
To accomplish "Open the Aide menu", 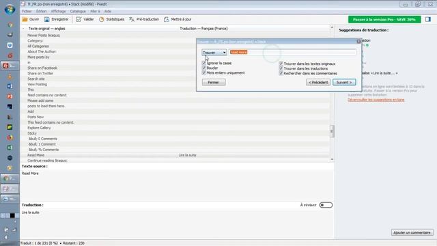I will (108, 11).
